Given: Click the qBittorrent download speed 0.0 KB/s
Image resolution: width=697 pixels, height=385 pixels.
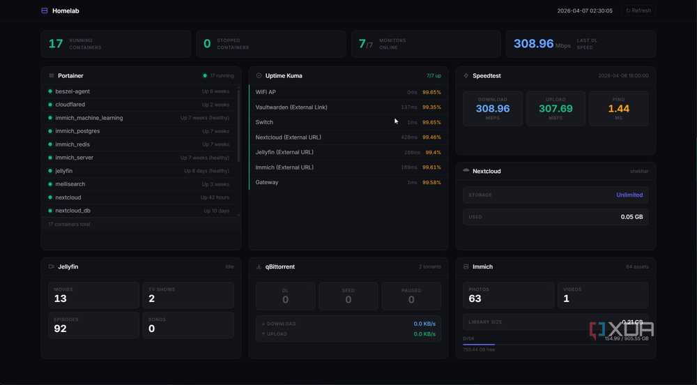Looking at the screenshot, I should 424,324.
